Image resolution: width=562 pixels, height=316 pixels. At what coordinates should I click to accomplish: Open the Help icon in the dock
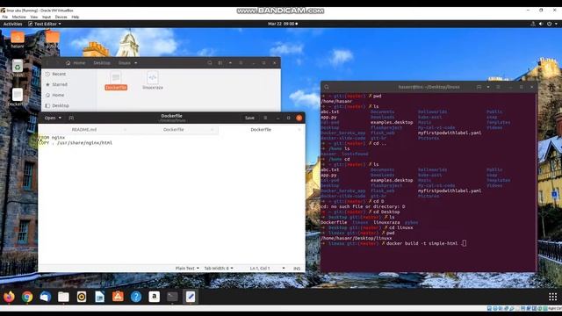pyautogui.click(x=136, y=297)
